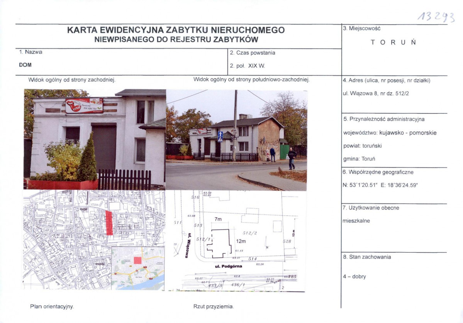Screen dimensions: 463x323
Task: Click the parcel number '511' on the plan
Action: click(x=178, y=223)
